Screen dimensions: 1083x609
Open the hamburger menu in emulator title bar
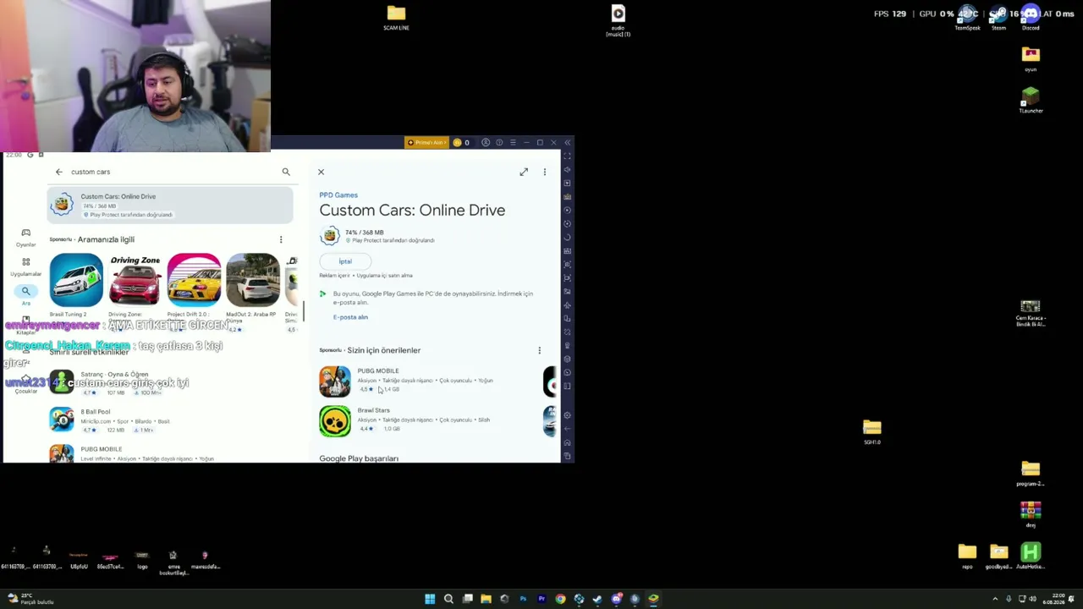coord(513,142)
